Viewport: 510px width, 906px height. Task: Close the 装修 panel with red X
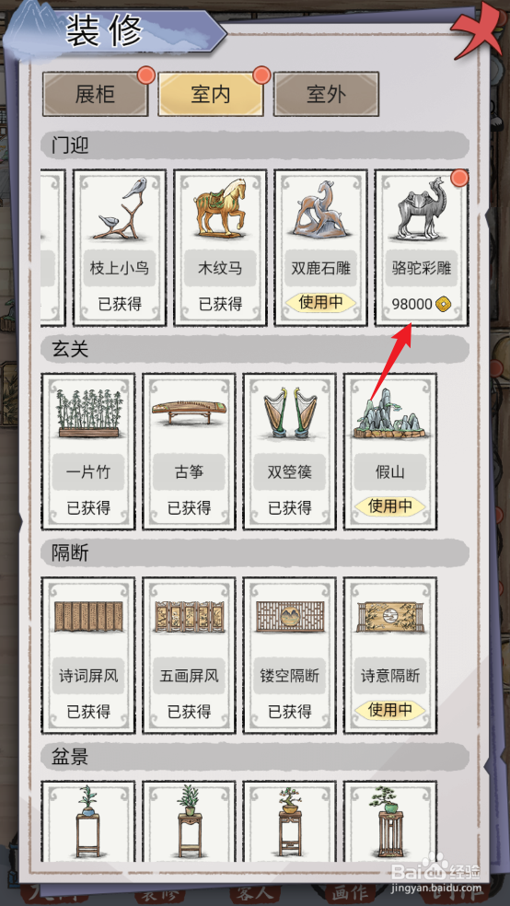(477, 29)
